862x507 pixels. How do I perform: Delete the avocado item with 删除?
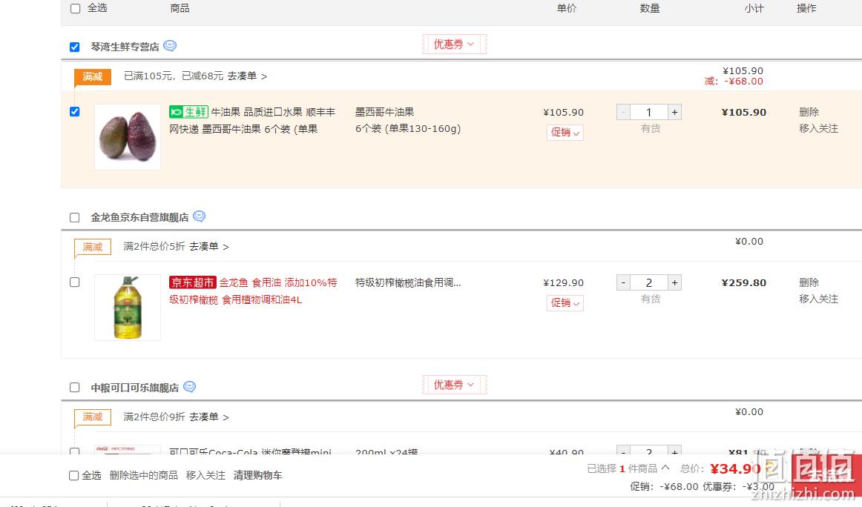point(809,112)
